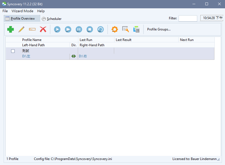Click the circular restart arrow icon
The image size is (225, 165).
pos(101,29)
